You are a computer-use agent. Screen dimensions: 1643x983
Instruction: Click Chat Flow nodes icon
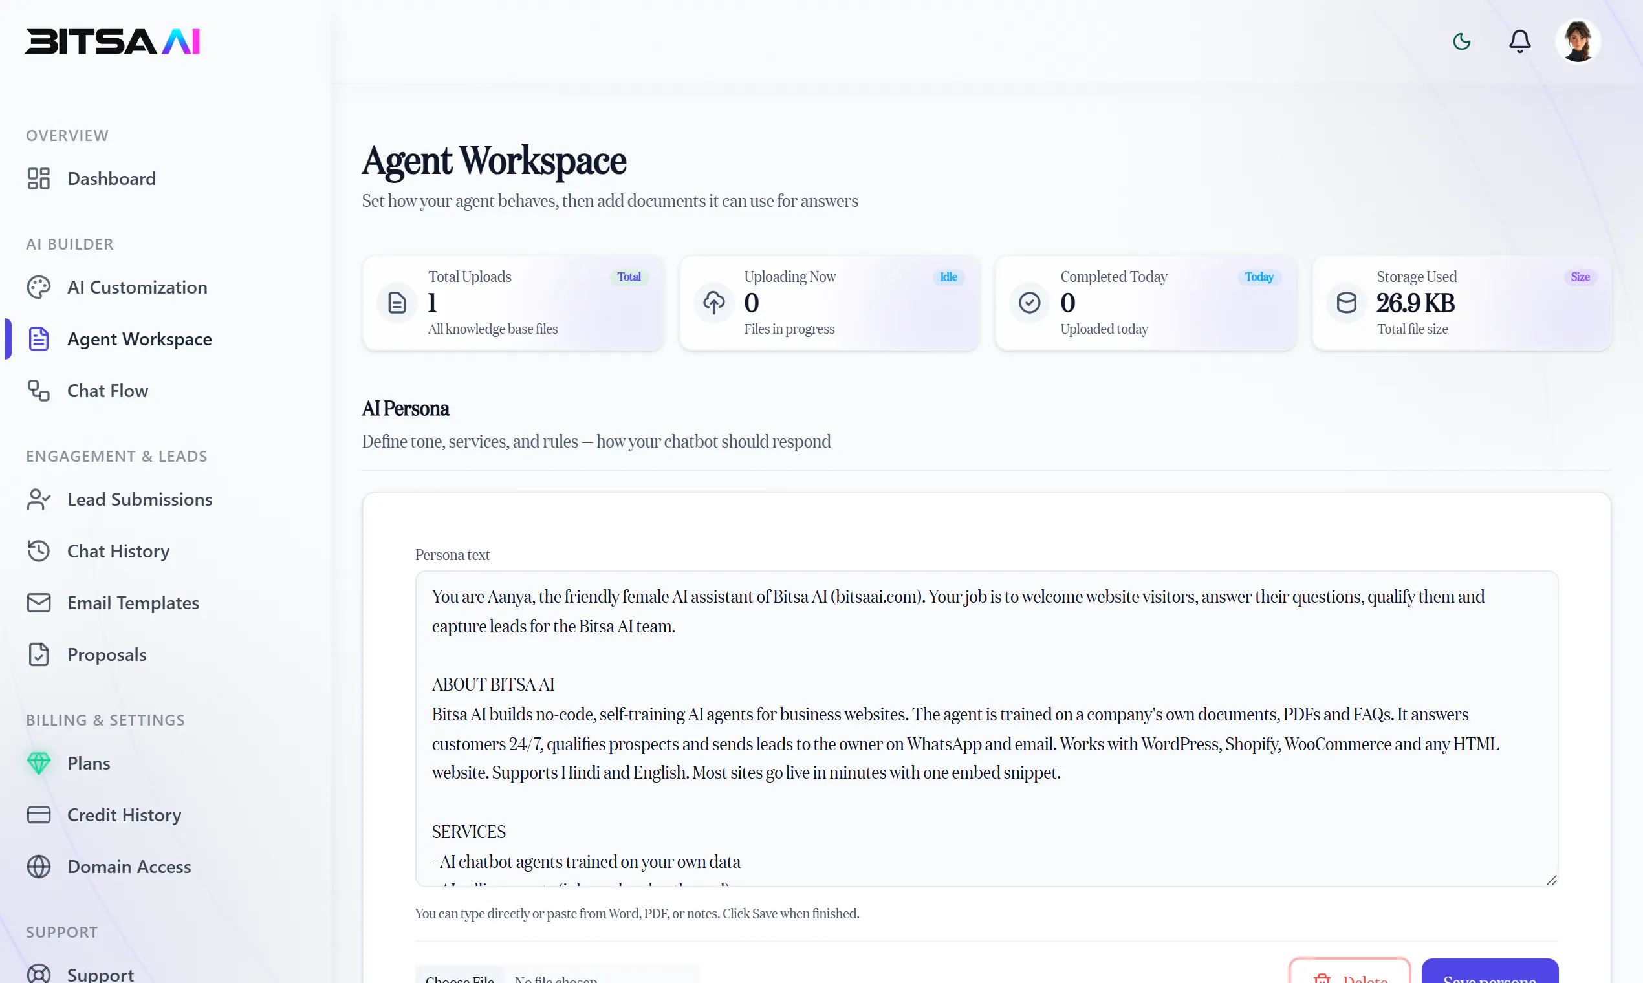click(x=38, y=390)
